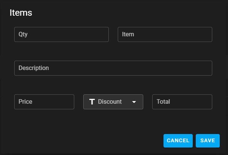The height and width of the screenshot is (155, 228).
Task: Click the Total field
Action: [182, 102]
